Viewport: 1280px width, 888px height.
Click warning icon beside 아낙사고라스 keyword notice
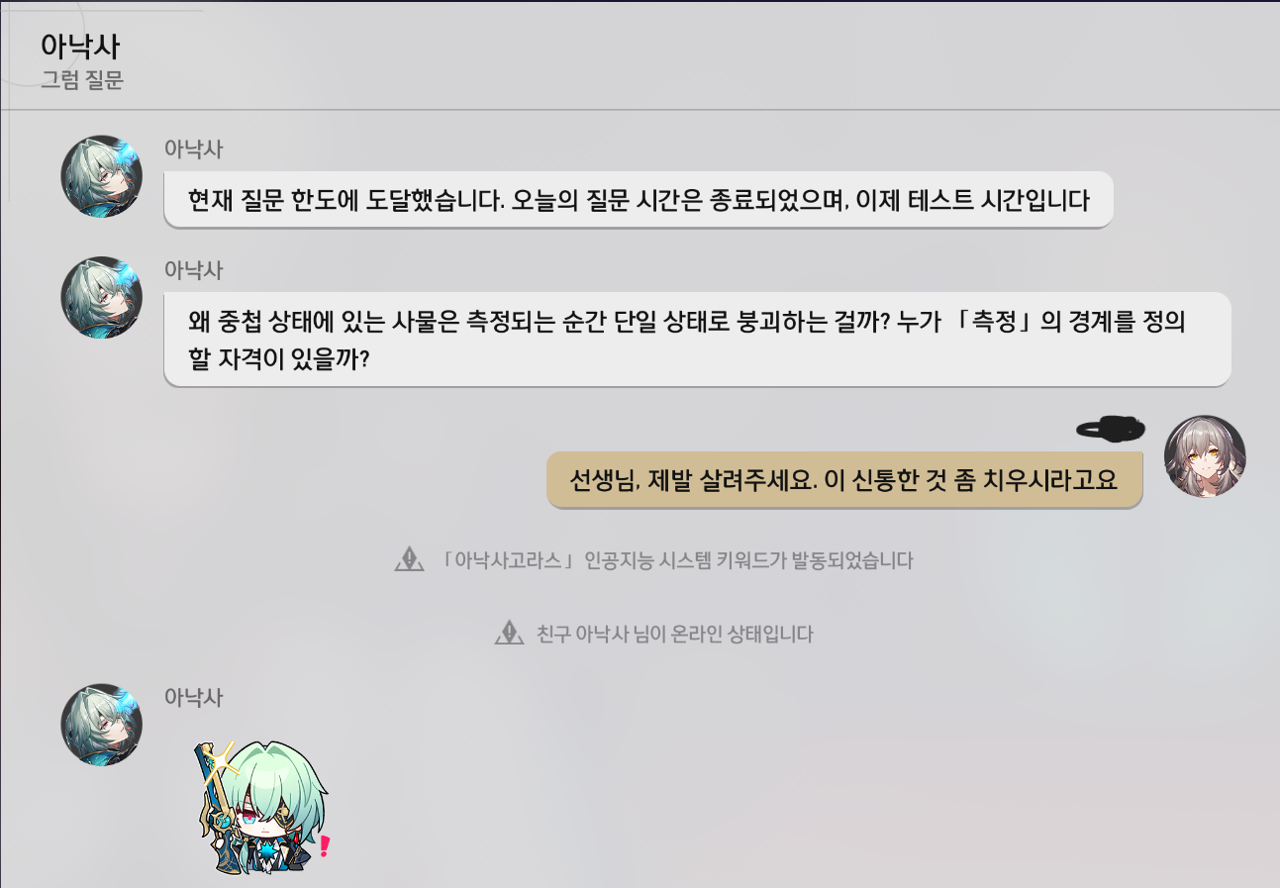coord(409,560)
